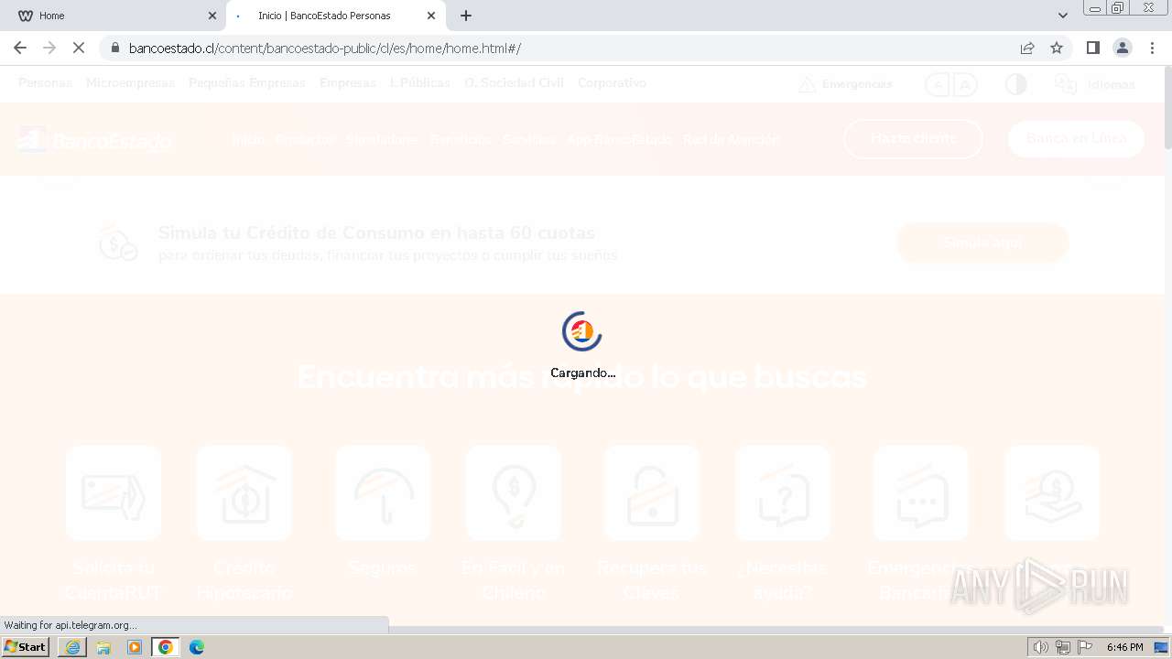
Task: Click the Chrome taskbar icon
Action: pos(165,647)
